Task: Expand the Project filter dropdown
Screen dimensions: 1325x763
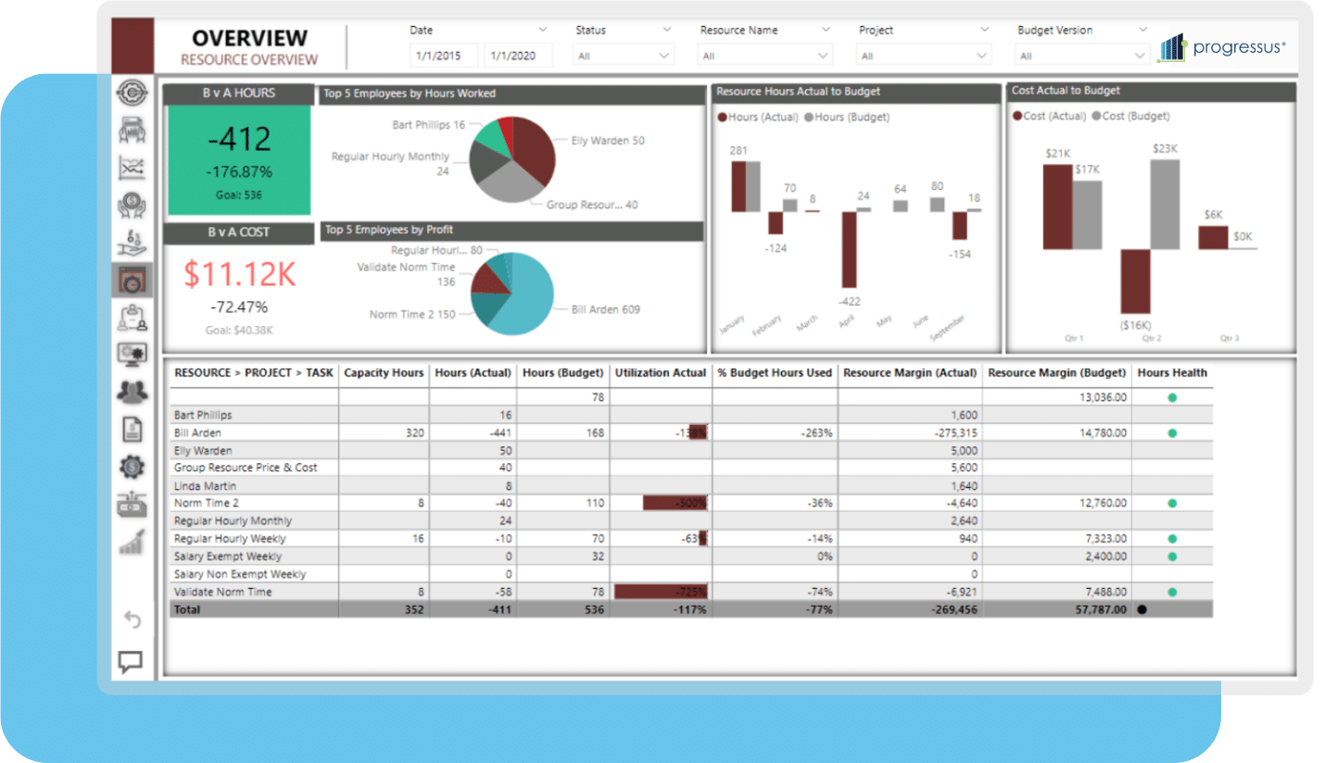Action: (925, 56)
